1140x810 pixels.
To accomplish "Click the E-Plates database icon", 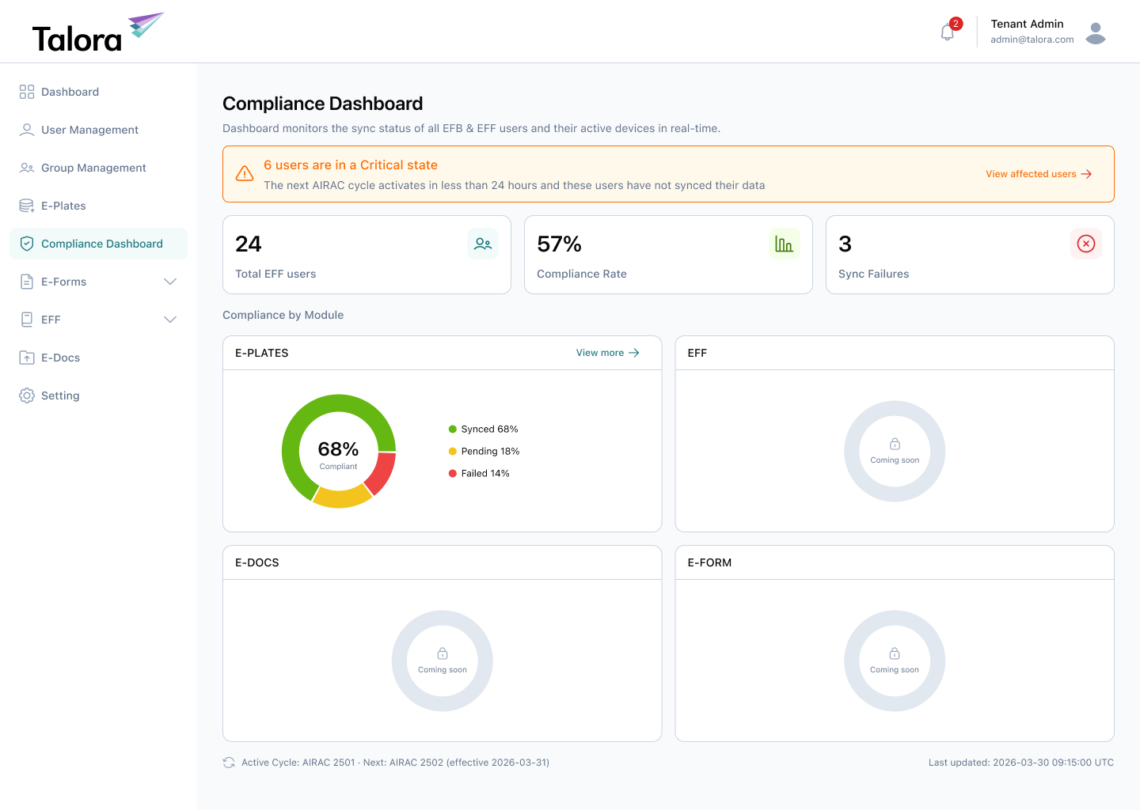I will 27,206.
